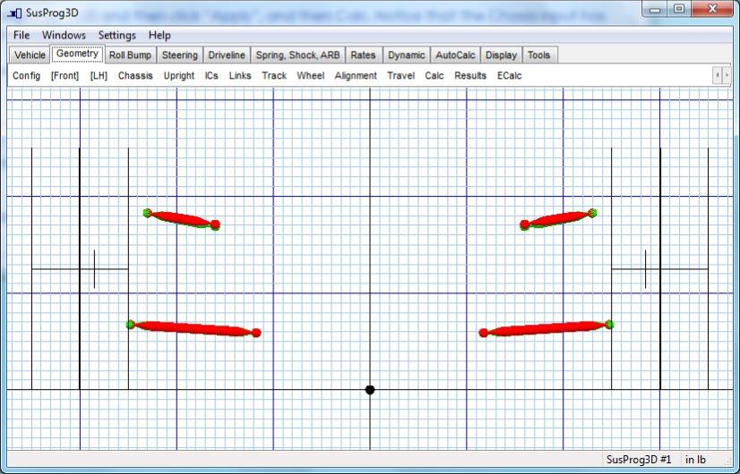740x474 pixels.
Task: Open the Upright geometry item
Action: (179, 76)
